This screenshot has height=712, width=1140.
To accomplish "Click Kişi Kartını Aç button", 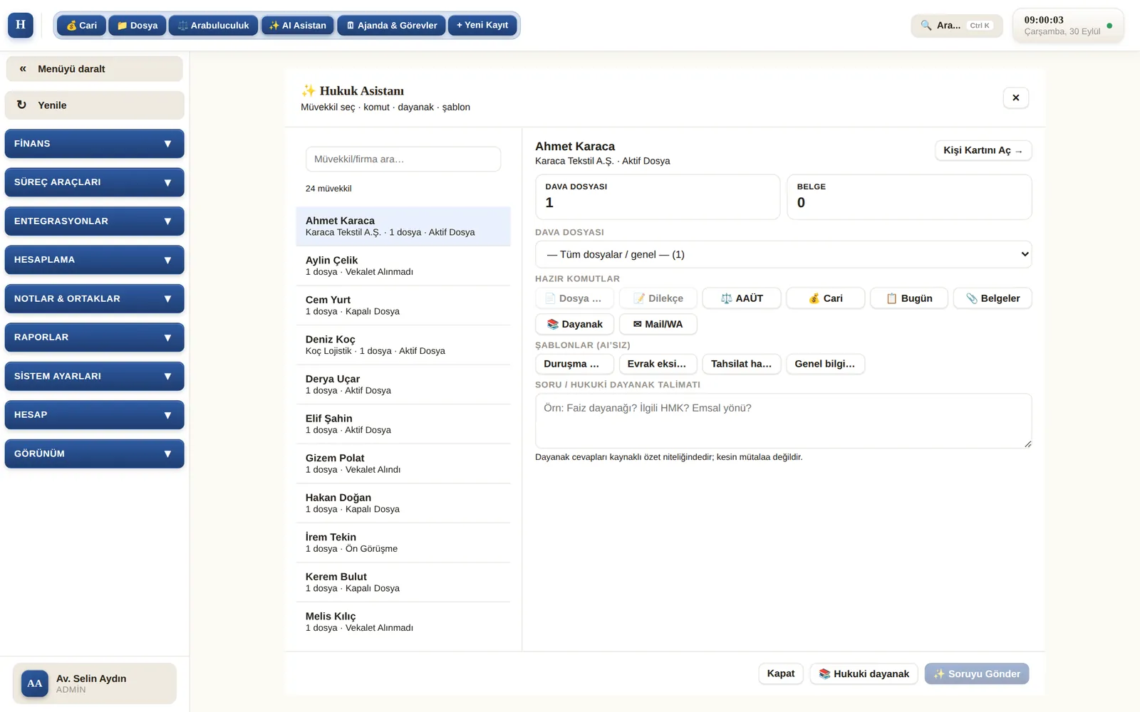I will 983,150.
